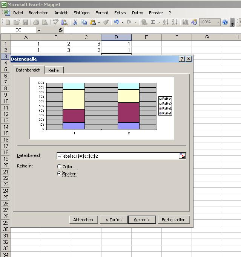
Task: Select column header D
Action: 116,37
